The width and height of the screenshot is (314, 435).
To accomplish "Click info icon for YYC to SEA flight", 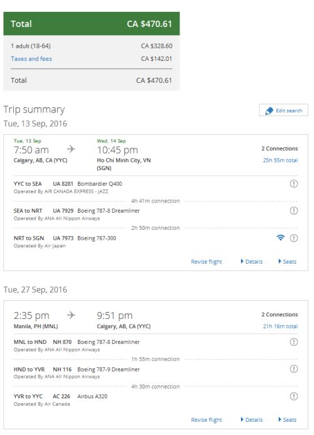I will pos(294,184).
